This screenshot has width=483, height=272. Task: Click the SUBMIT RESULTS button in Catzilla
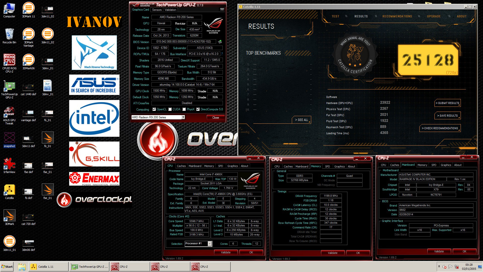point(448,103)
